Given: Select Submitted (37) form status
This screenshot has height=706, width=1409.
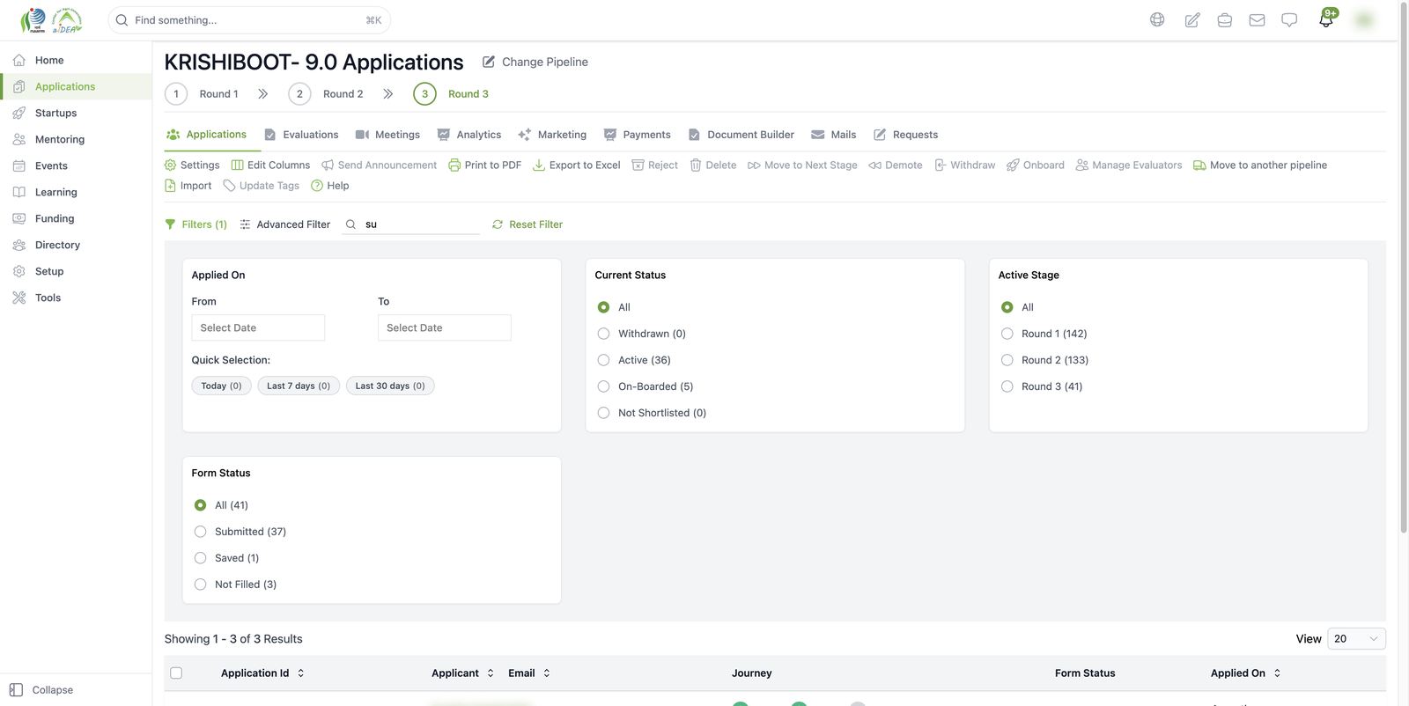Looking at the screenshot, I should point(200,532).
